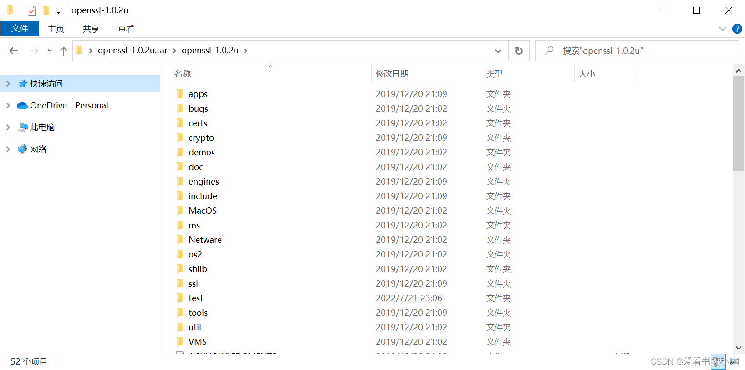Open the Customize Quick Access Toolbar dropdown

coord(58,11)
